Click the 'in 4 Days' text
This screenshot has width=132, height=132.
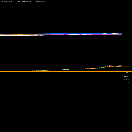pyautogui.click(x=127, y=83)
